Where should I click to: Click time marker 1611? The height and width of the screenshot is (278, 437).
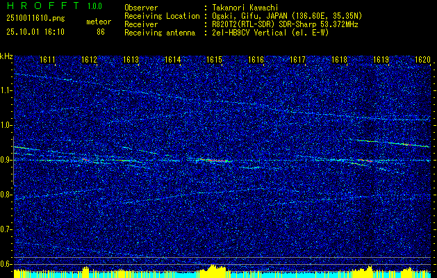[x=47, y=60]
